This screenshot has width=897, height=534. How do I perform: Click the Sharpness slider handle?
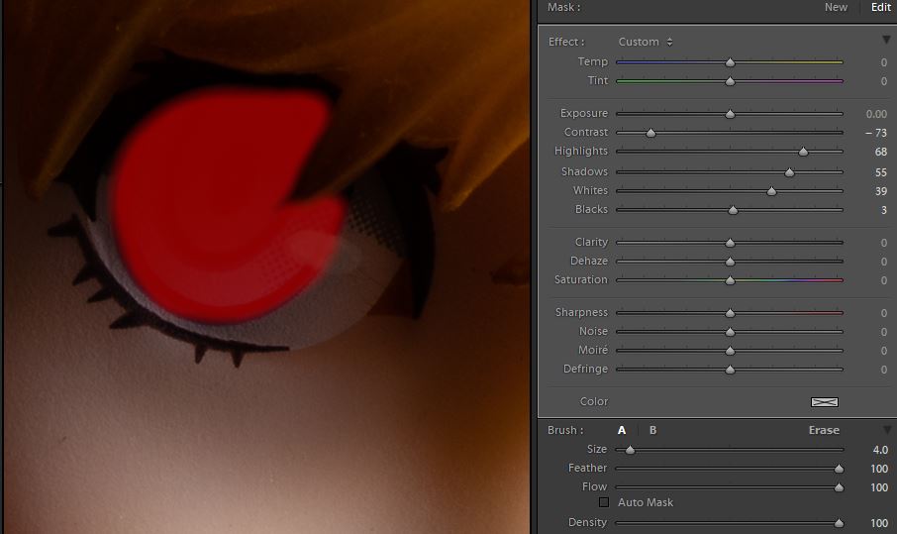pos(730,313)
